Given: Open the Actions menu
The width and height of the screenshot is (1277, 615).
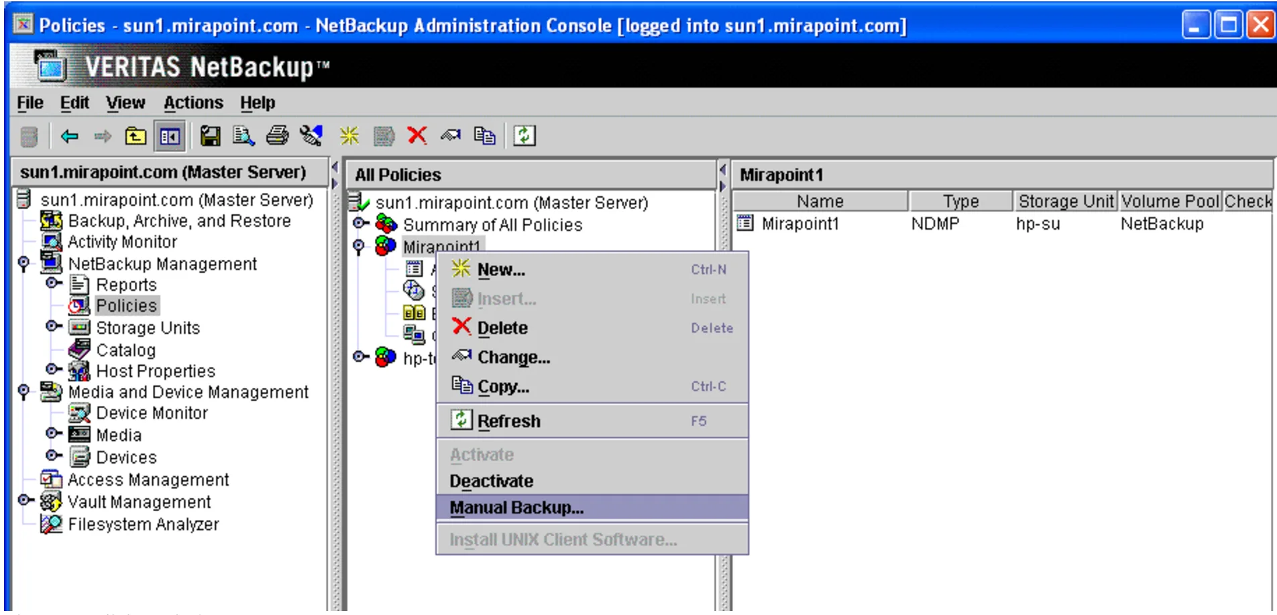Looking at the screenshot, I should (193, 103).
